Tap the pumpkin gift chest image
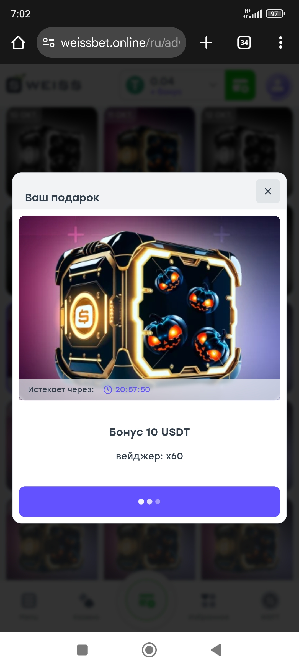Image resolution: width=299 pixels, height=668 pixels. [x=149, y=297]
